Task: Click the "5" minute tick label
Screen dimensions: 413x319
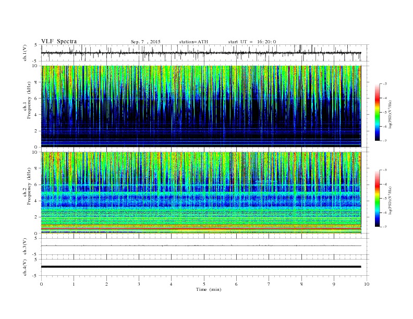Action: (x=204, y=284)
